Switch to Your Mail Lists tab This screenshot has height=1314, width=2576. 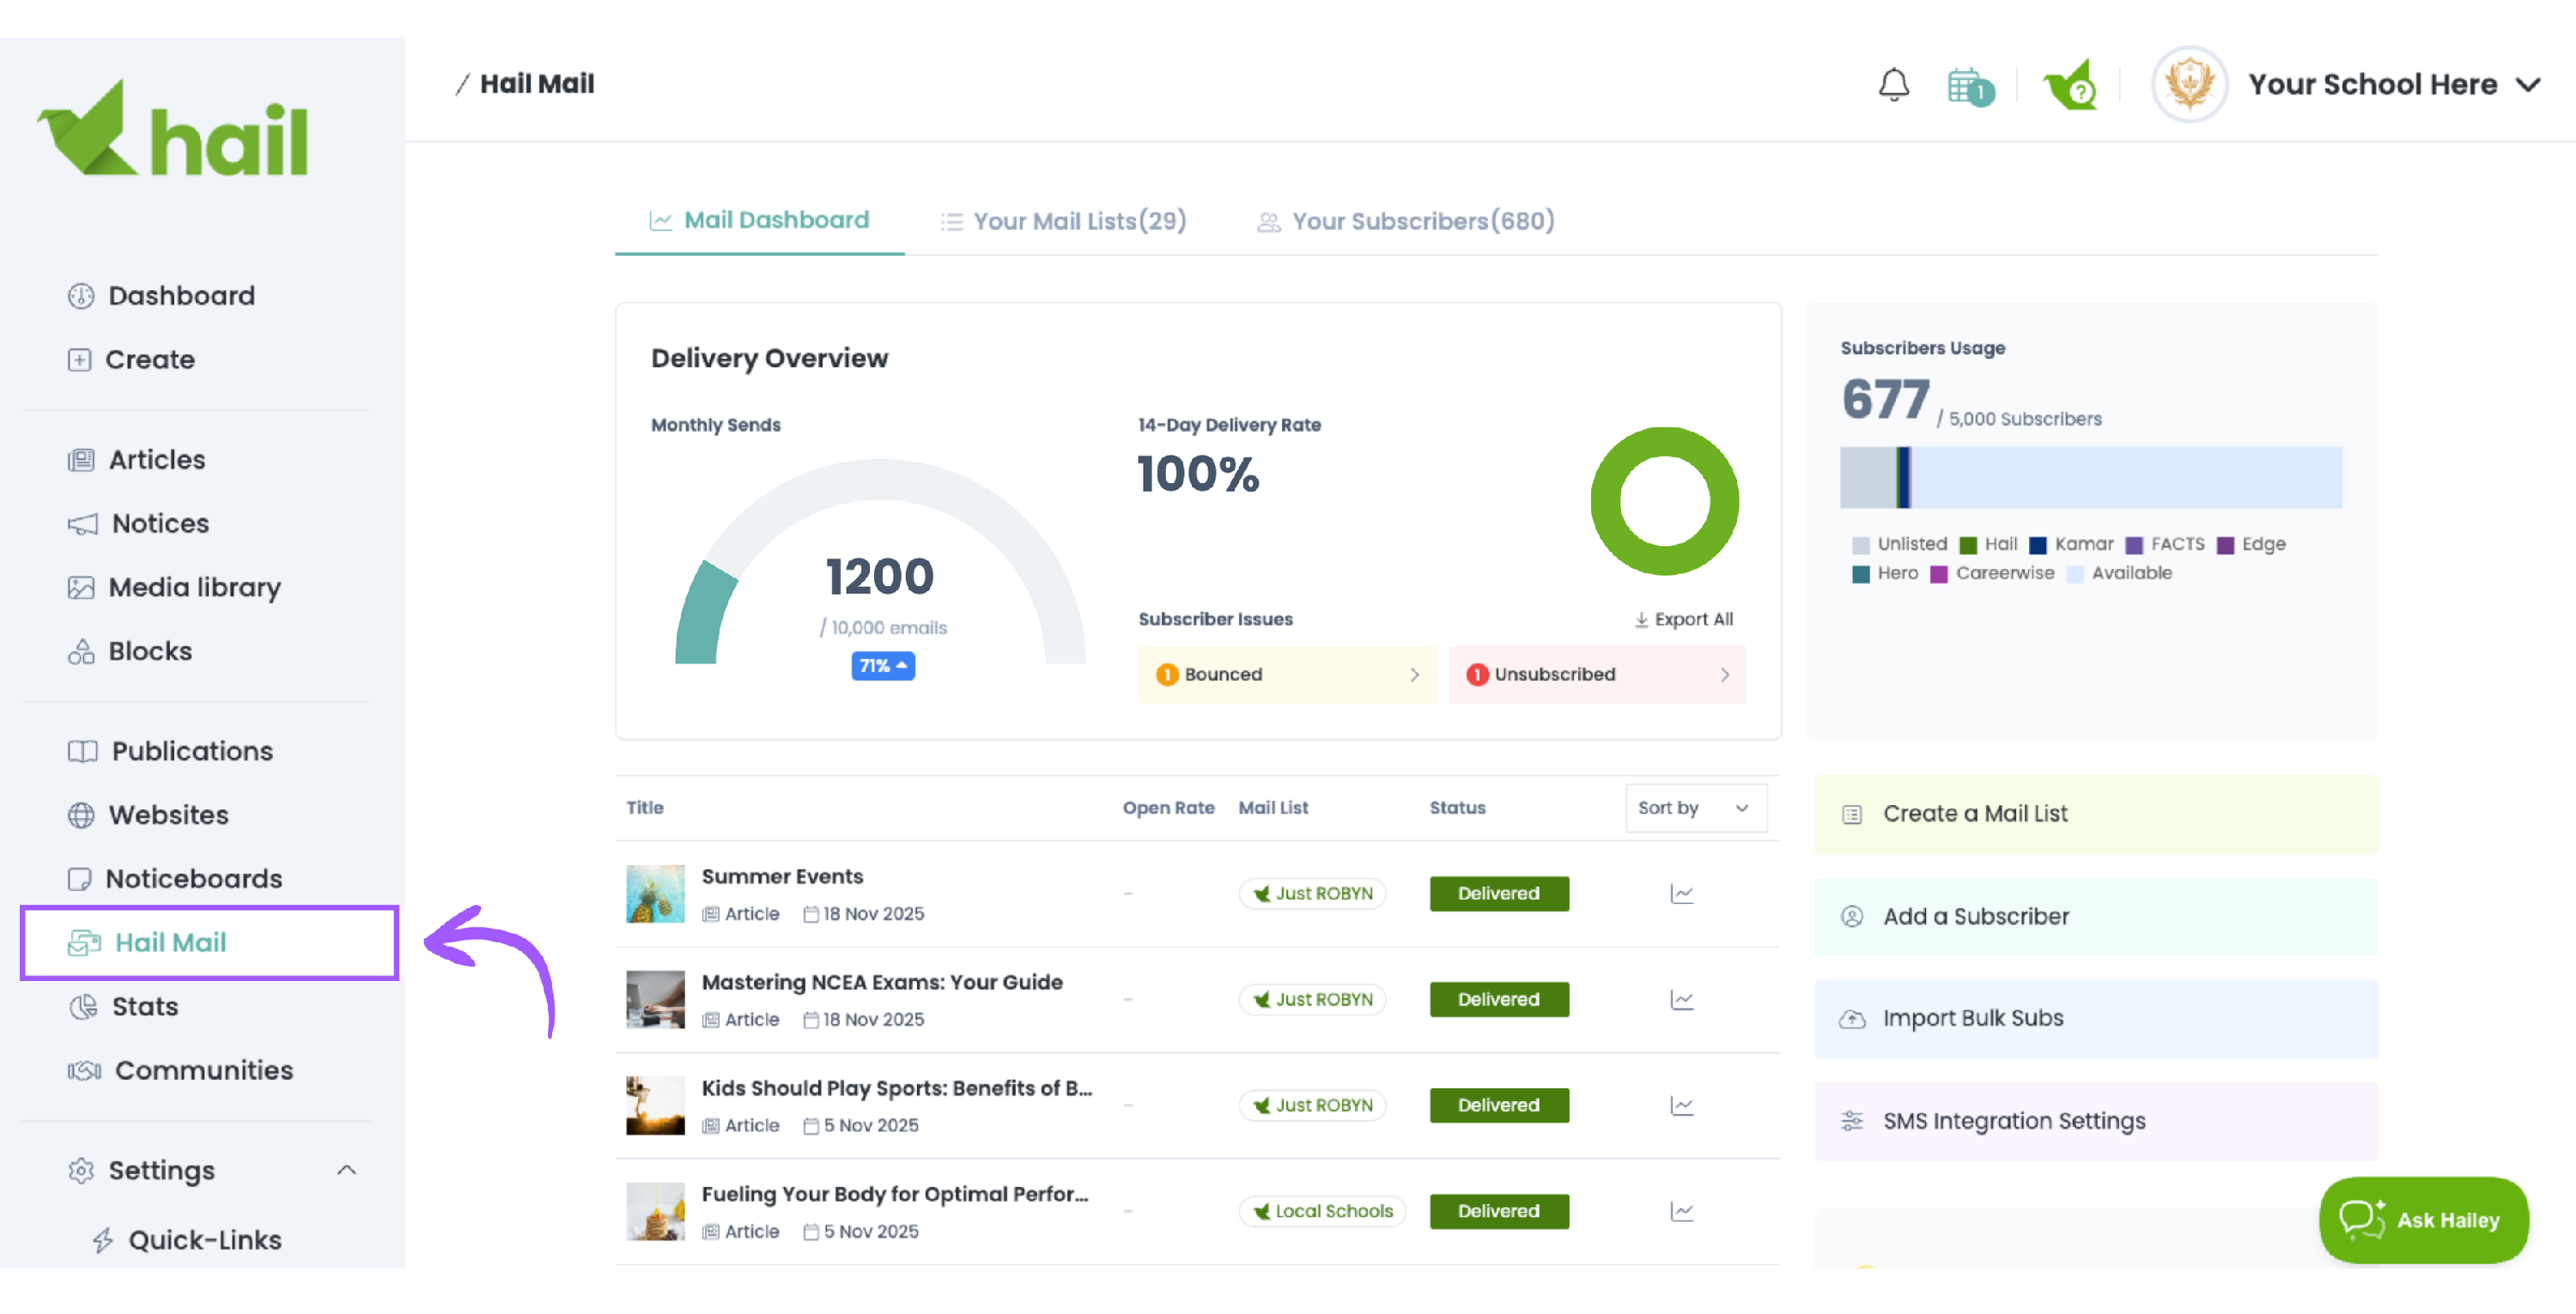(x=1063, y=221)
